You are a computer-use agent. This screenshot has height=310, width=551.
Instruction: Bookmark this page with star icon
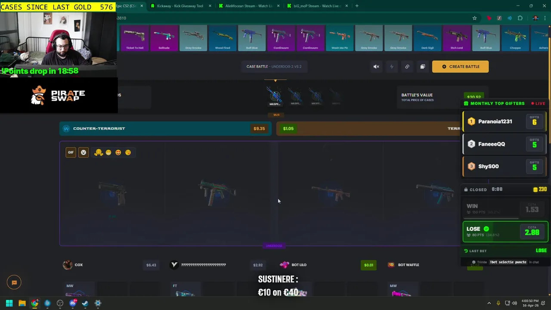click(x=474, y=18)
